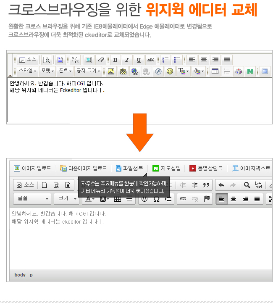This screenshot has width=273, height=303.
Task: Open Preview icon in the upper Fckeditor toolbar
Action: [x=47, y=60]
